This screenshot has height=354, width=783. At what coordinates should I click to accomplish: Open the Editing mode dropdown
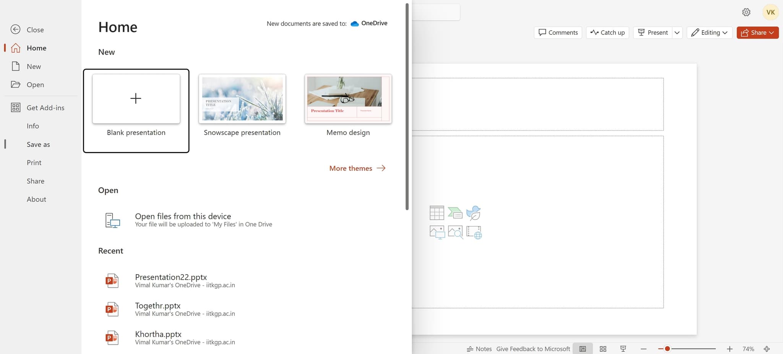pos(710,32)
